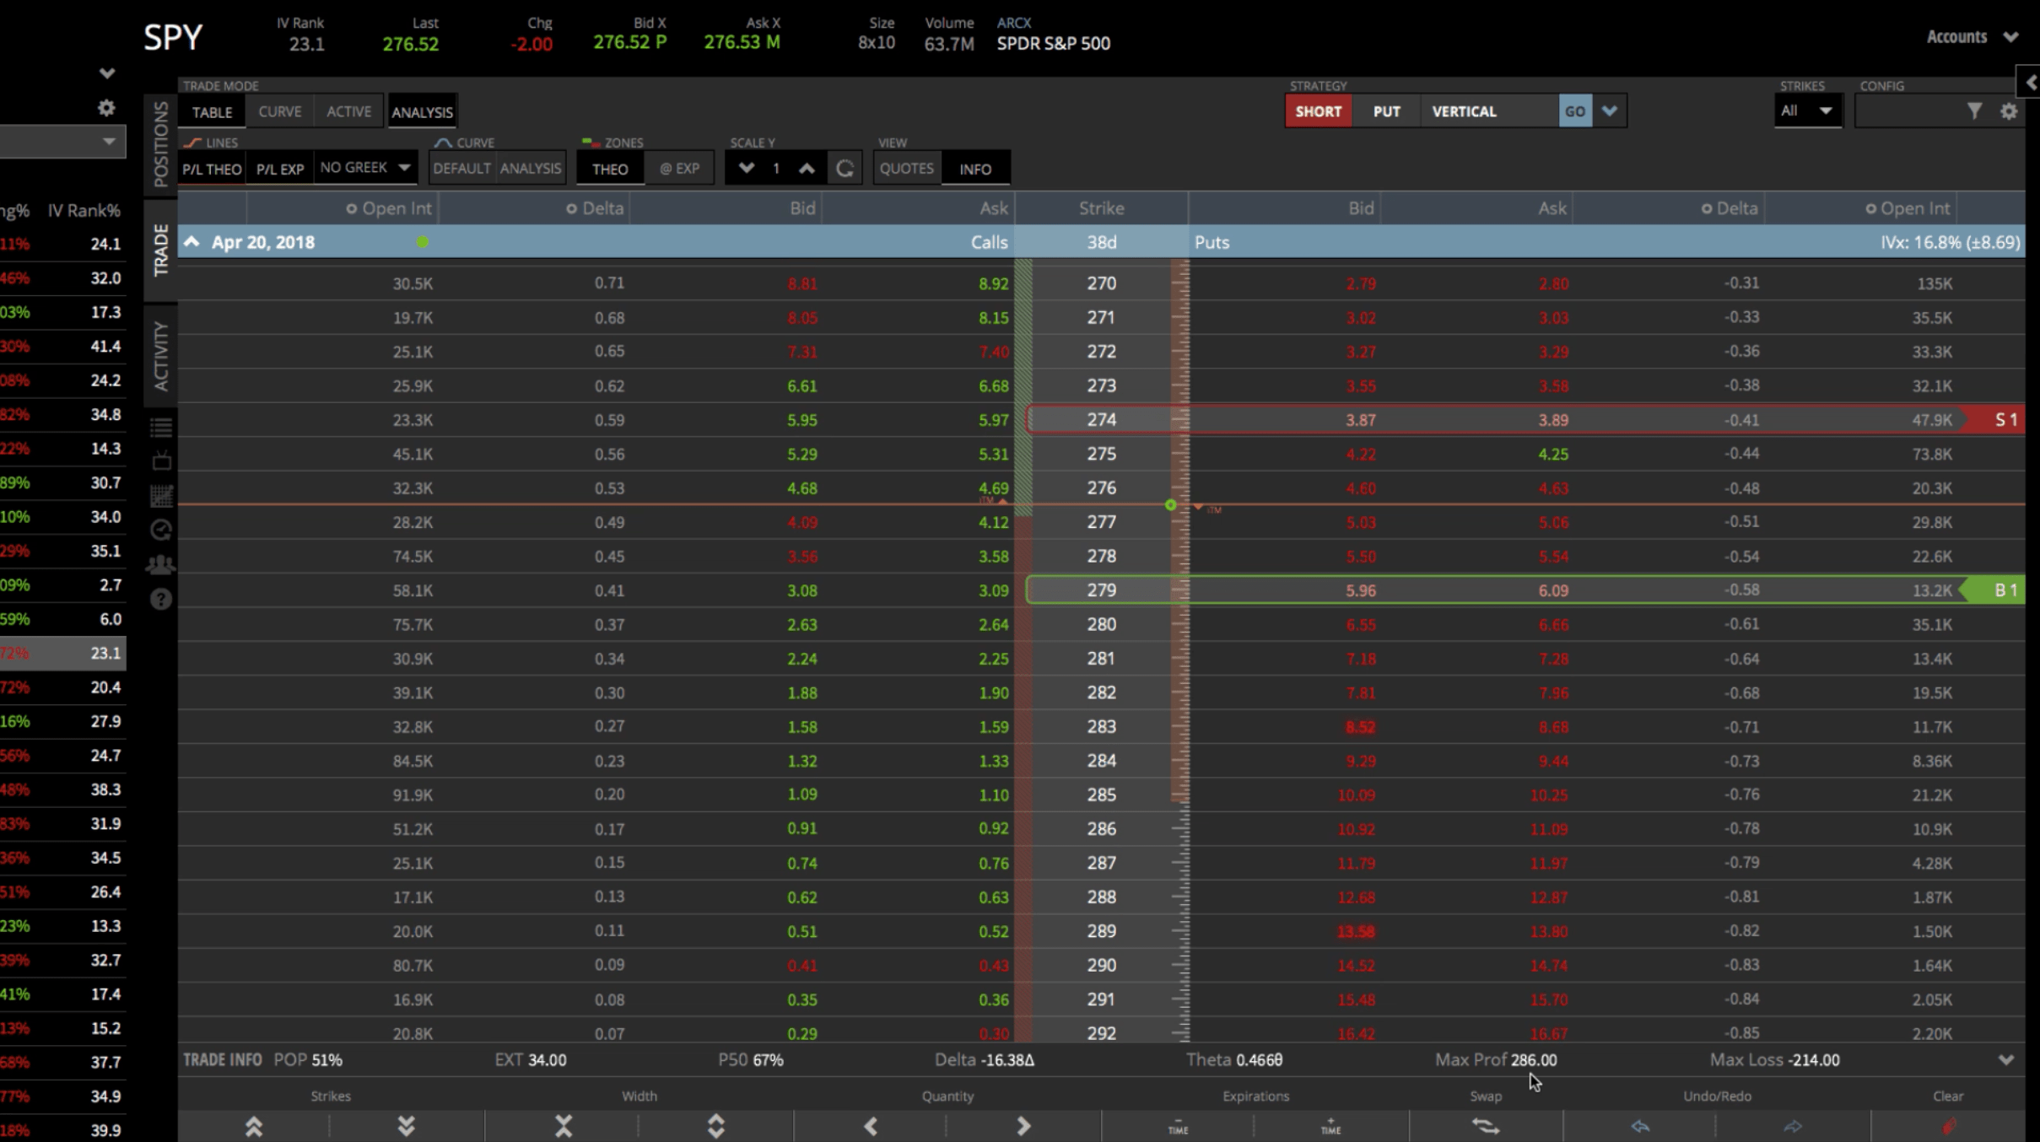Select the DEFAULT curve option
2040x1142 pixels.
click(x=461, y=169)
